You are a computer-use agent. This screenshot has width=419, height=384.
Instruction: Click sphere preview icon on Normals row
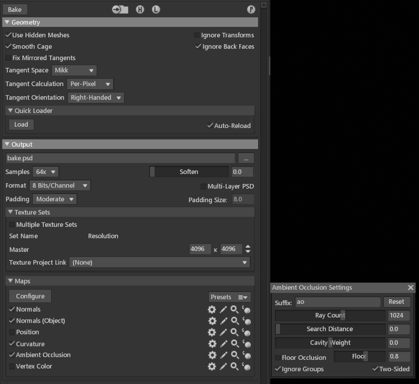[x=246, y=309]
